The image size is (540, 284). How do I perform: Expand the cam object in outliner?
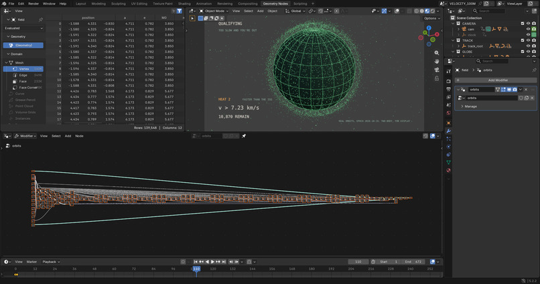point(458,29)
